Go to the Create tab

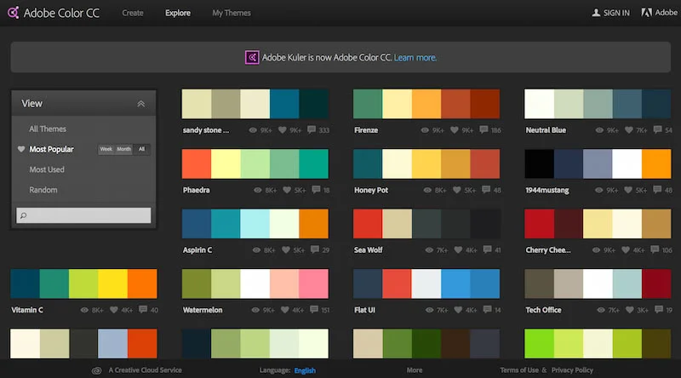pyautogui.click(x=133, y=13)
